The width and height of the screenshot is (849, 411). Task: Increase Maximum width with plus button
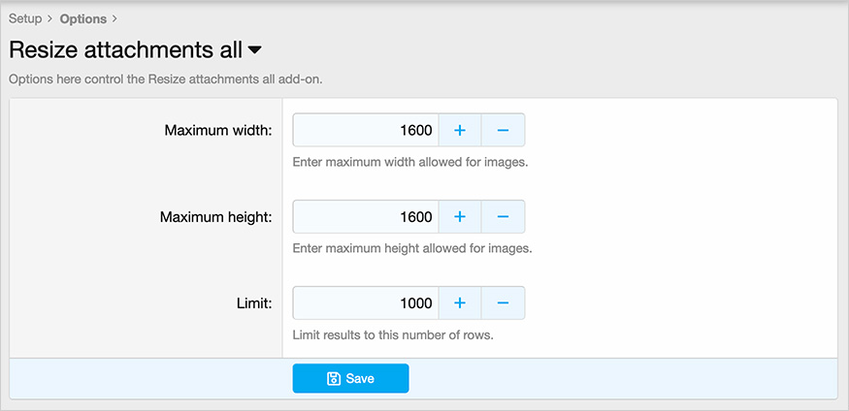pyautogui.click(x=460, y=130)
